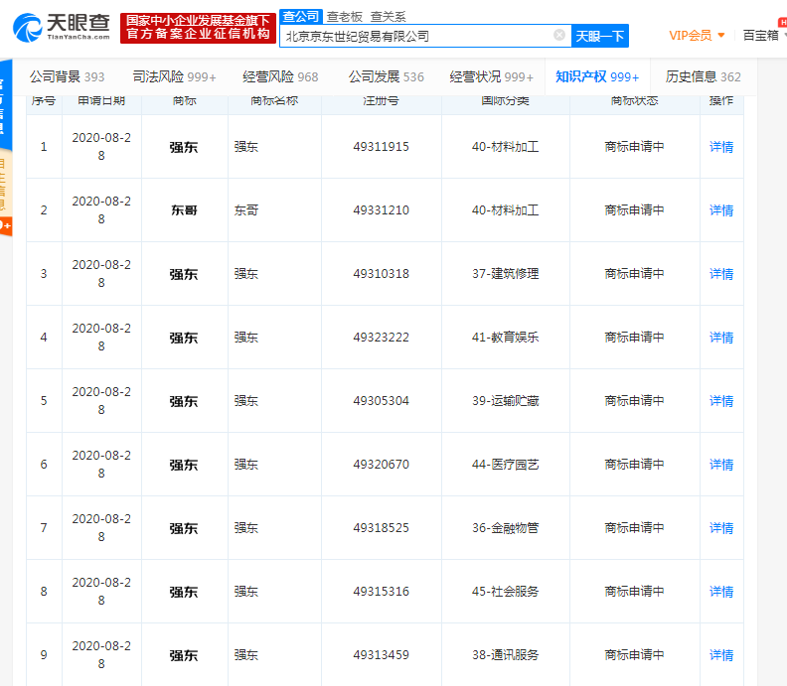Screen dimensions: 787x686
Task: Click the blue left sidebar tab
Action: [x=5, y=104]
